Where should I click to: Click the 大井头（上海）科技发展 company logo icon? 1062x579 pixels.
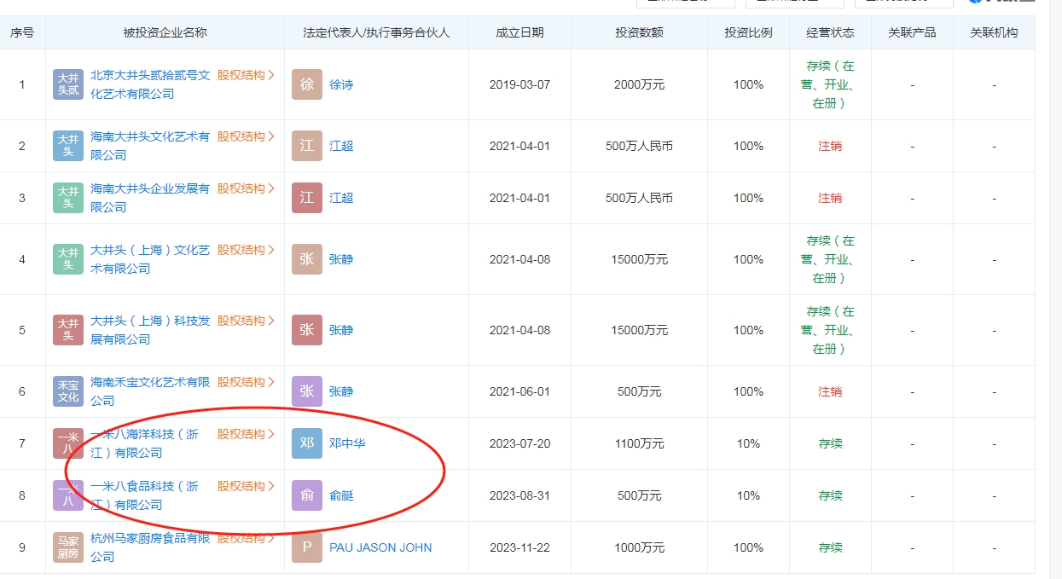(68, 330)
